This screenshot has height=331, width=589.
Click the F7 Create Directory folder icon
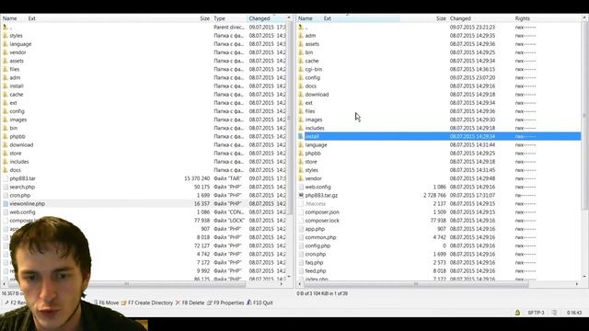(x=123, y=302)
